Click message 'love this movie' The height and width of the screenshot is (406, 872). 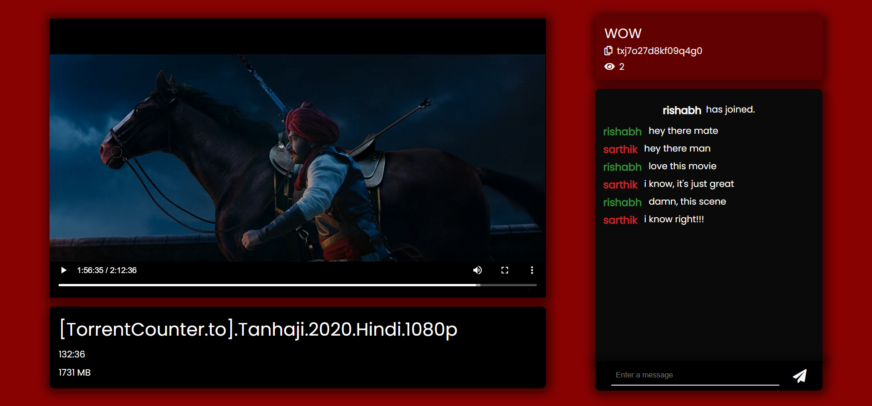tap(682, 166)
